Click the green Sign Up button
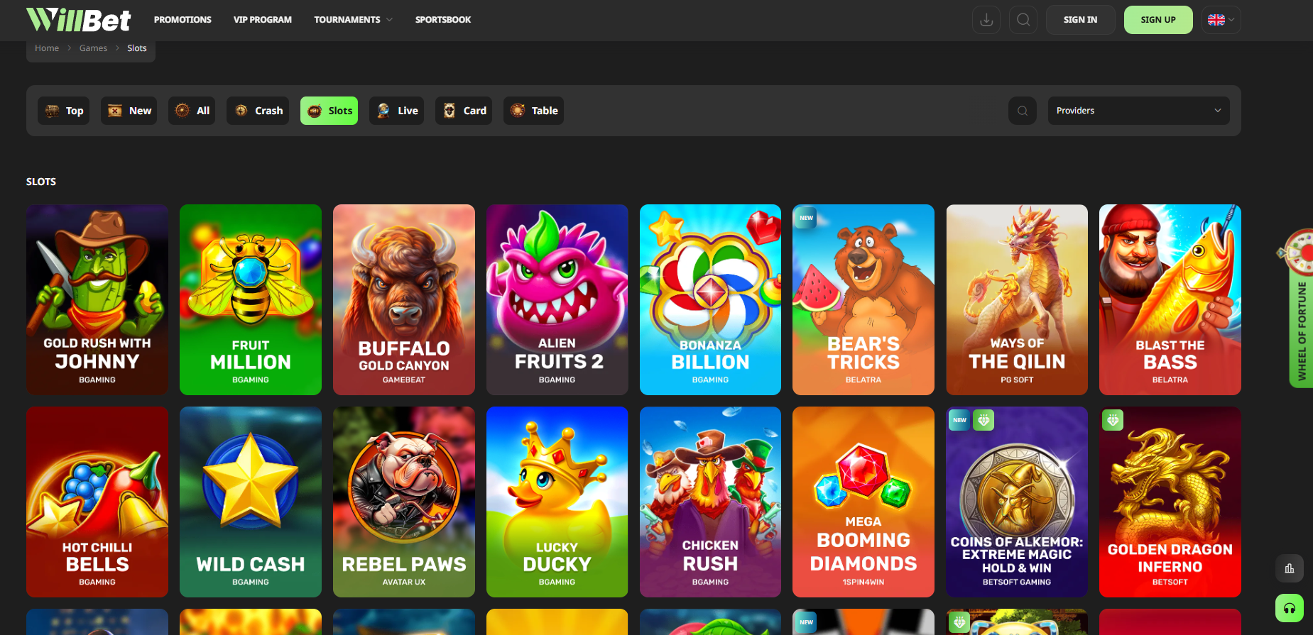The image size is (1313, 635). [x=1158, y=20]
